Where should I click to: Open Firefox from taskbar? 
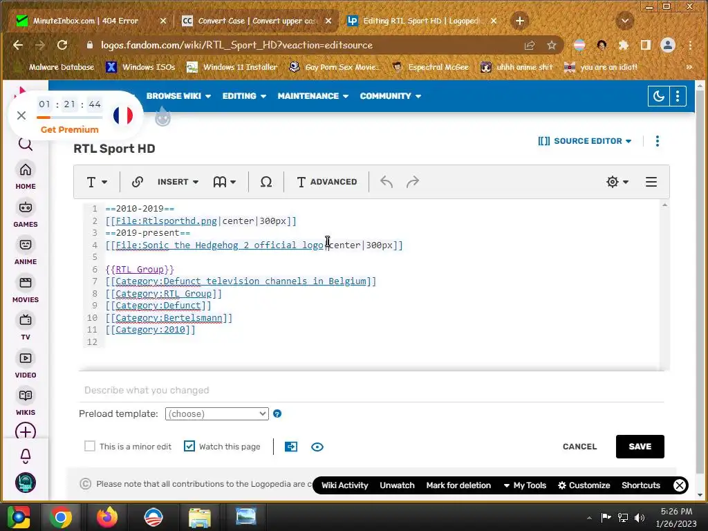(x=107, y=517)
